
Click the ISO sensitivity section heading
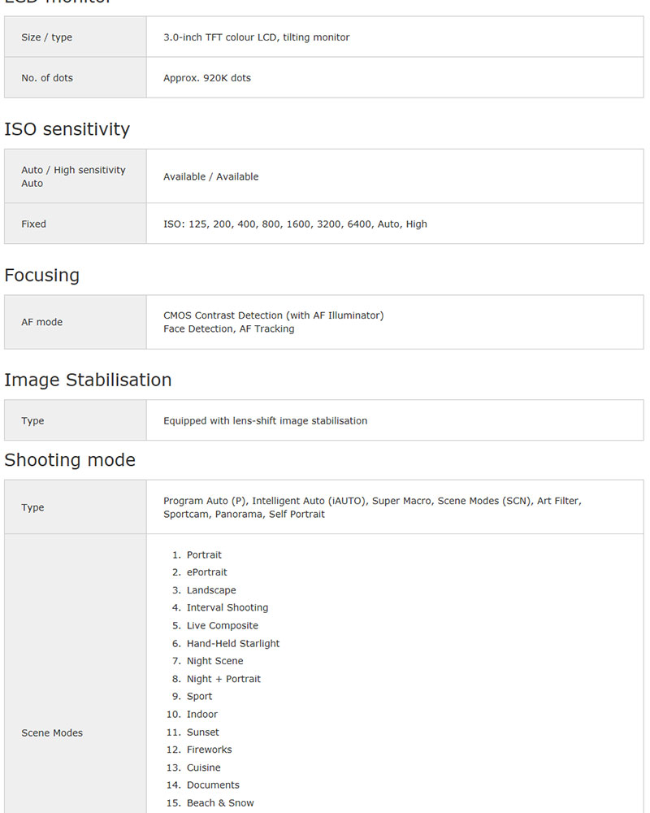67,129
